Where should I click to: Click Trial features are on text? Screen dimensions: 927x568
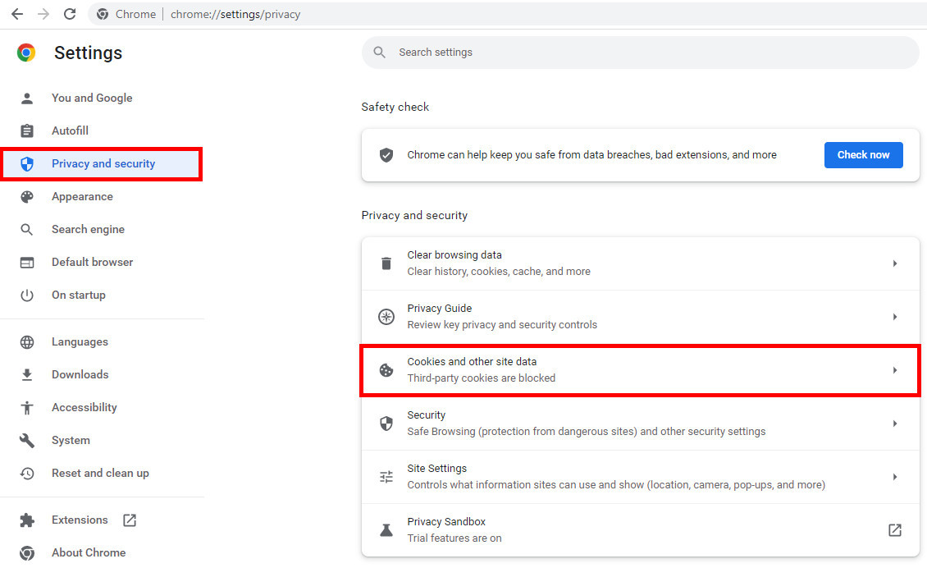click(454, 538)
